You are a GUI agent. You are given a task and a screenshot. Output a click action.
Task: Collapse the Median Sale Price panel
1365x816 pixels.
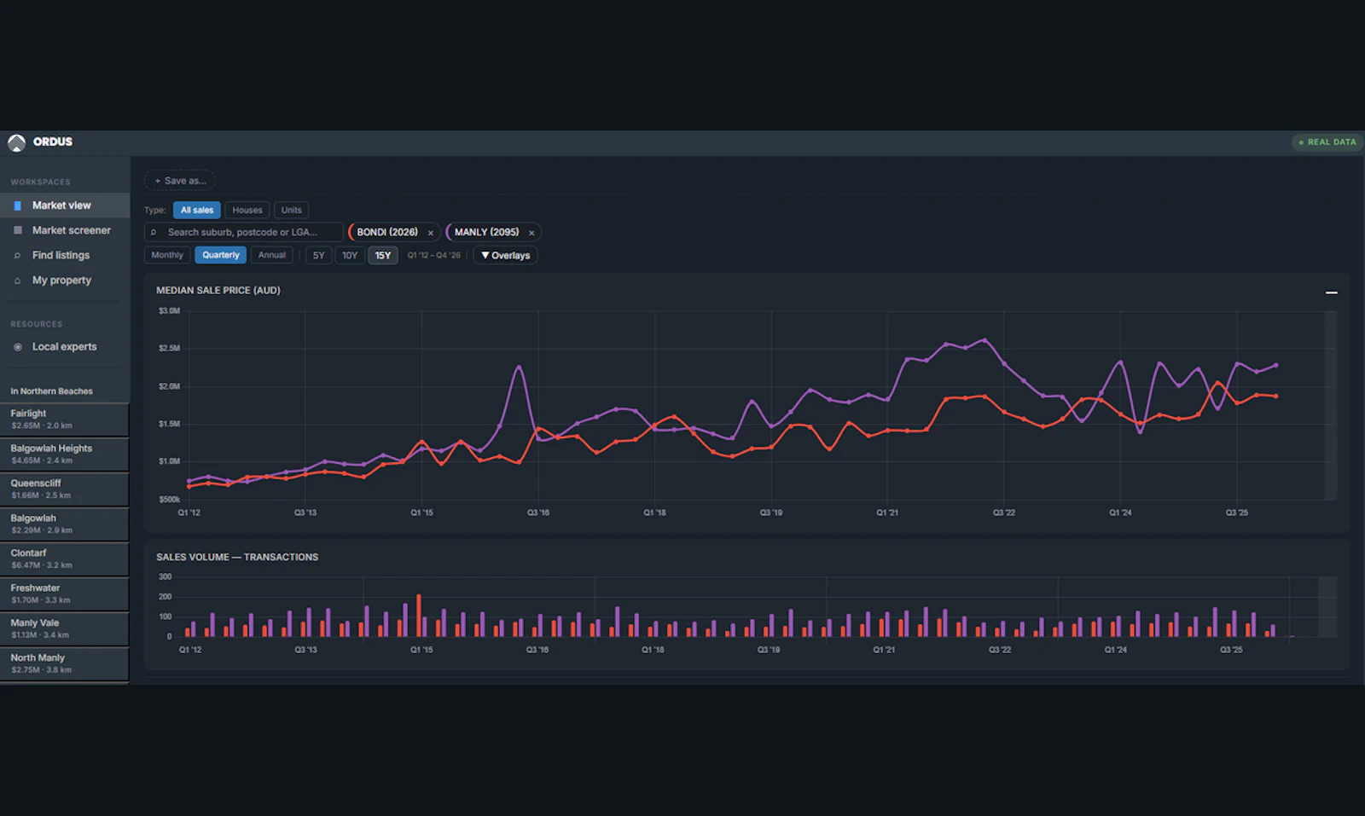tap(1331, 292)
